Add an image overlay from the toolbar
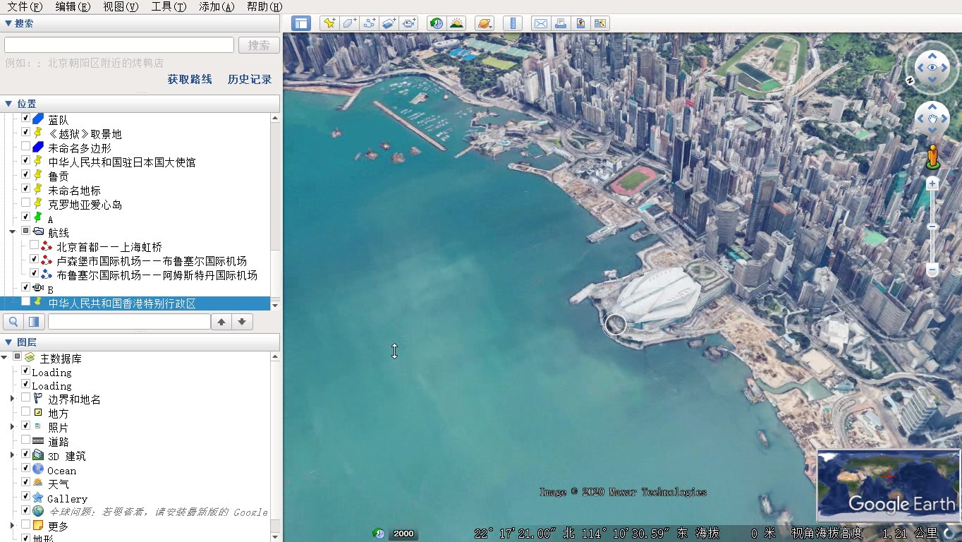This screenshot has width=962, height=542. [x=389, y=23]
